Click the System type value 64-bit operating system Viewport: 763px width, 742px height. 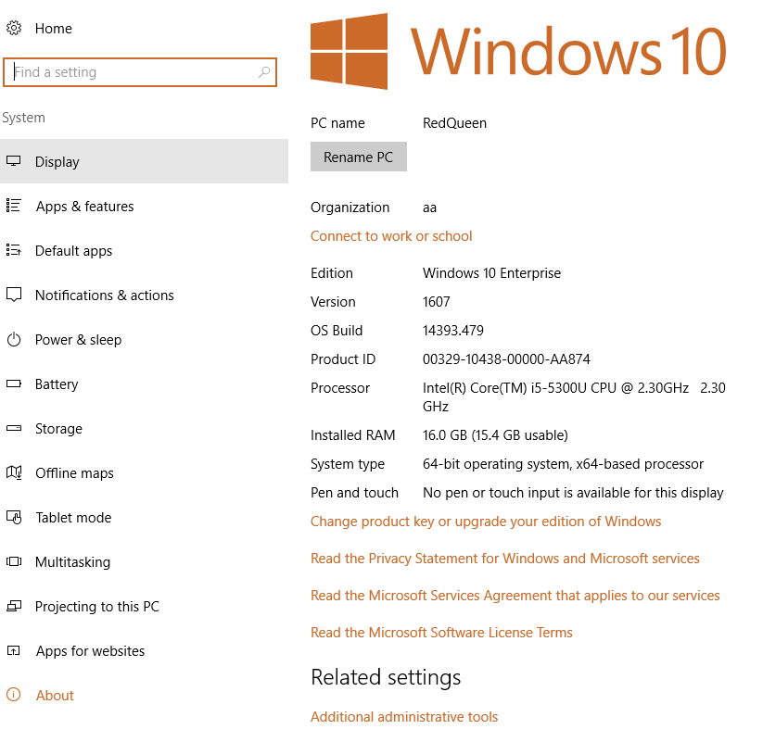[563, 464]
